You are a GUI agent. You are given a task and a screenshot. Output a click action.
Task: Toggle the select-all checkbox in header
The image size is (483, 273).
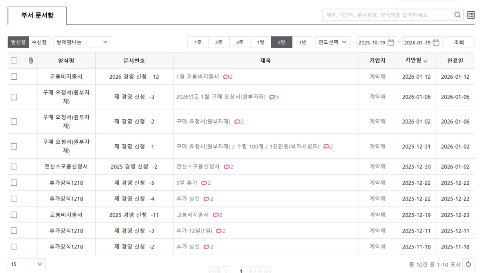pos(14,60)
